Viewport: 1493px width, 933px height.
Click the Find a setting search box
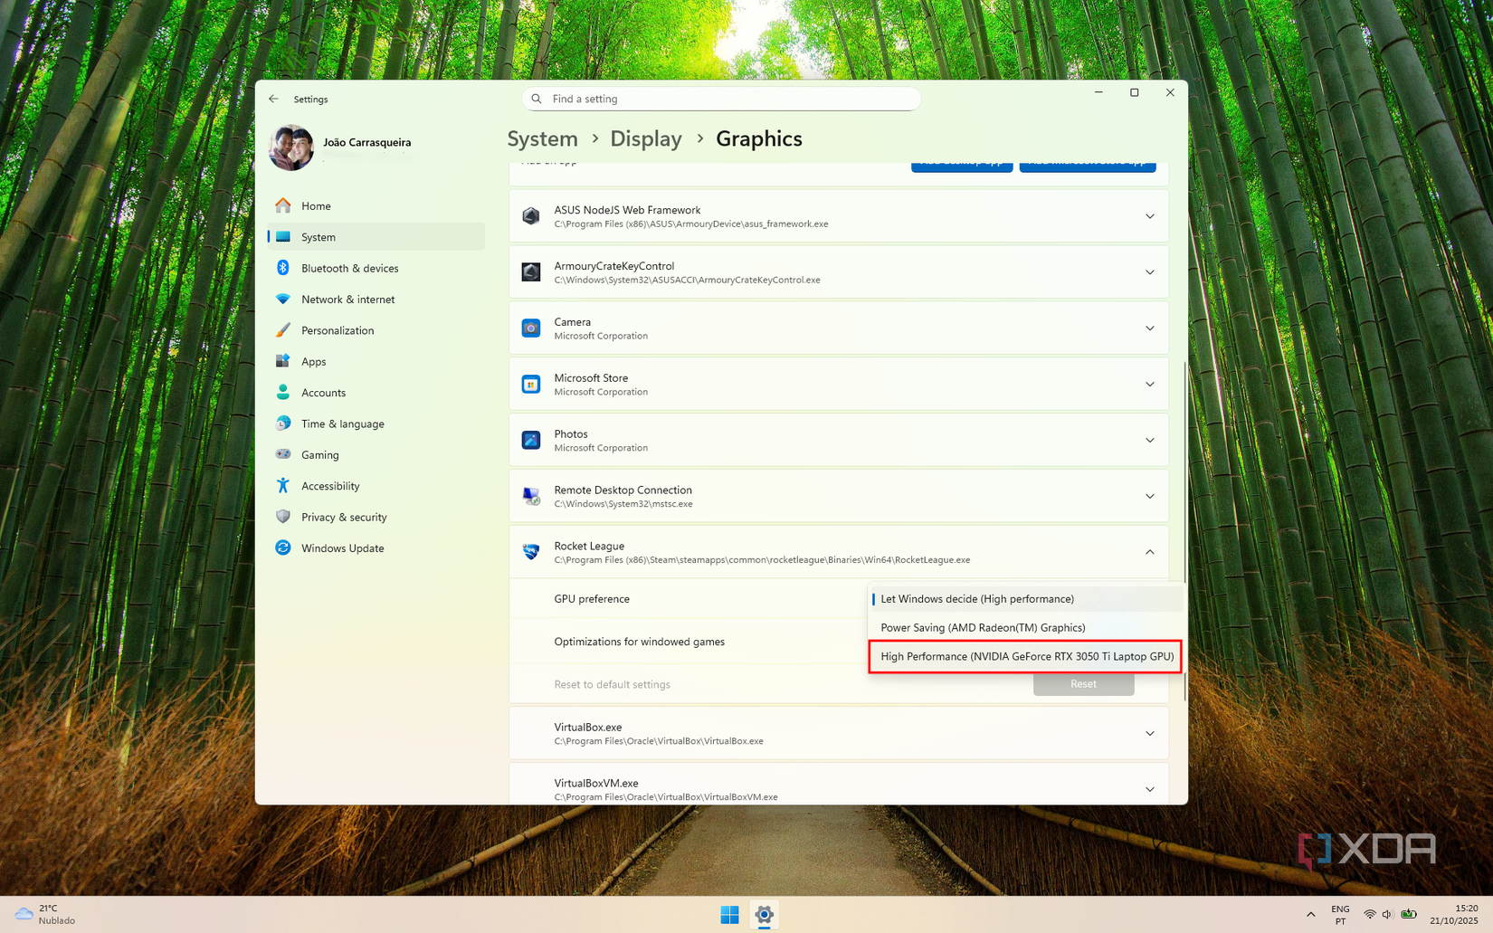[x=721, y=99]
